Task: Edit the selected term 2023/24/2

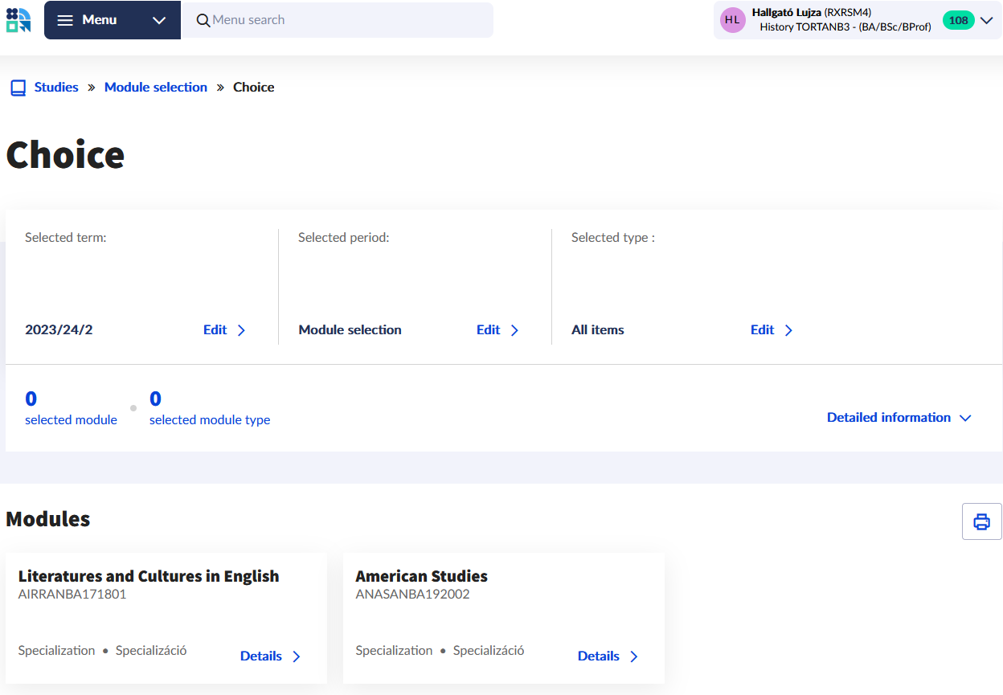Action: pyautogui.click(x=224, y=330)
